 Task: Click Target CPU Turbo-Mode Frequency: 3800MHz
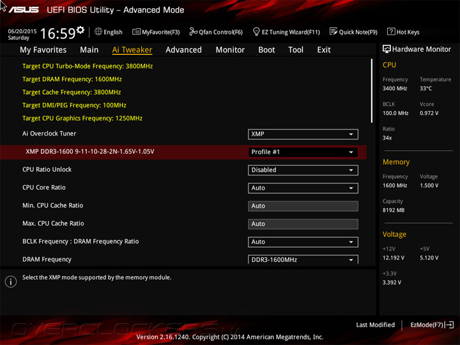pyautogui.click(x=88, y=66)
